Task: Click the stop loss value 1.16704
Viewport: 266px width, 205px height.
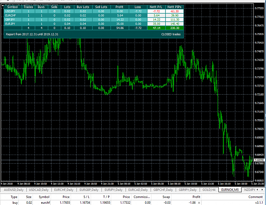Action: pos(85,202)
